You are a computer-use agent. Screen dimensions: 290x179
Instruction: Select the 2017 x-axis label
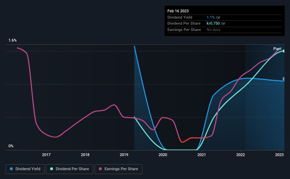click(46, 155)
